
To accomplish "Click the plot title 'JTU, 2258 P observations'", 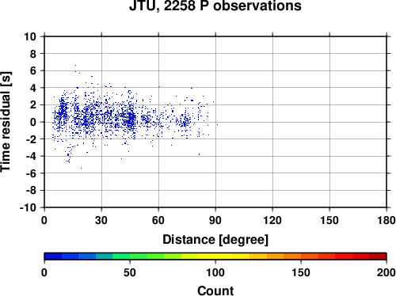I will [215, 6].
